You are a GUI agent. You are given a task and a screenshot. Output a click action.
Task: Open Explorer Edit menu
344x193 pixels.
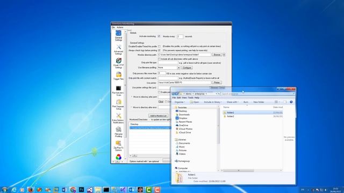click(179, 98)
